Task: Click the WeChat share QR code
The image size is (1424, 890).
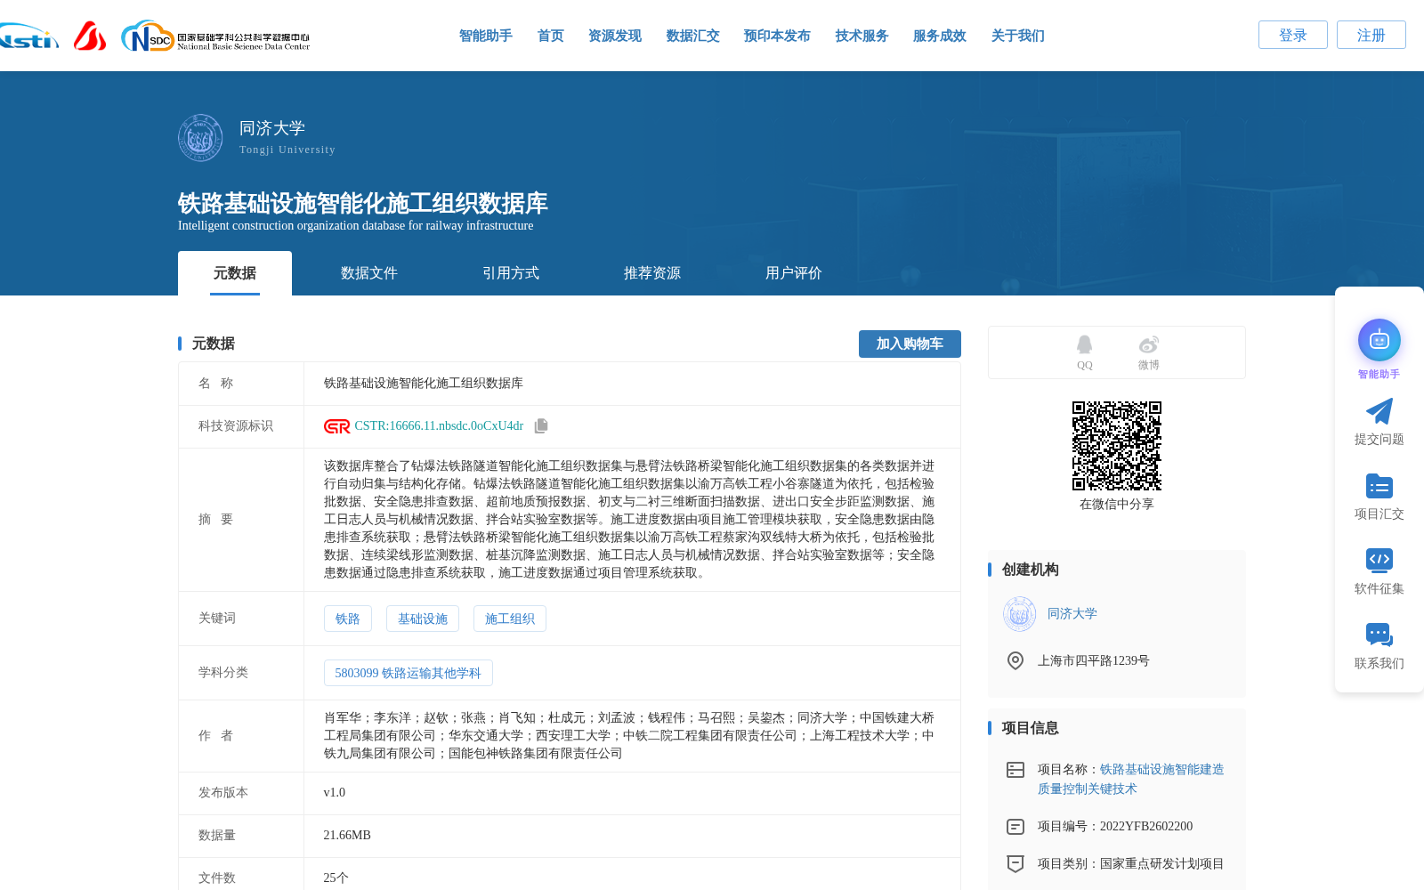Action: 1117,446
